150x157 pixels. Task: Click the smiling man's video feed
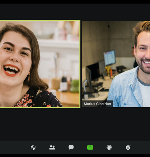click(x=116, y=64)
